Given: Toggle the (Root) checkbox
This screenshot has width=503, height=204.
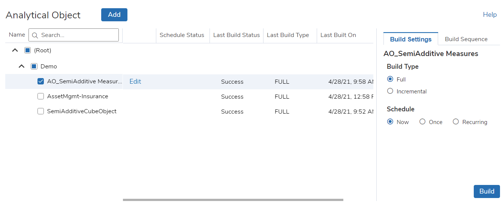Looking at the screenshot, I should click(x=27, y=50).
